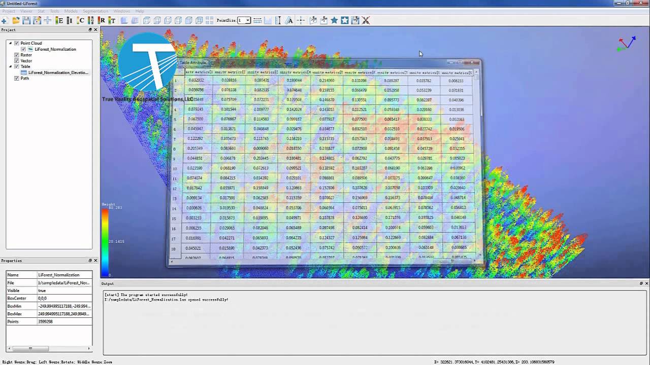
Task: Click the star in square icon
Action: (x=345, y=20)
